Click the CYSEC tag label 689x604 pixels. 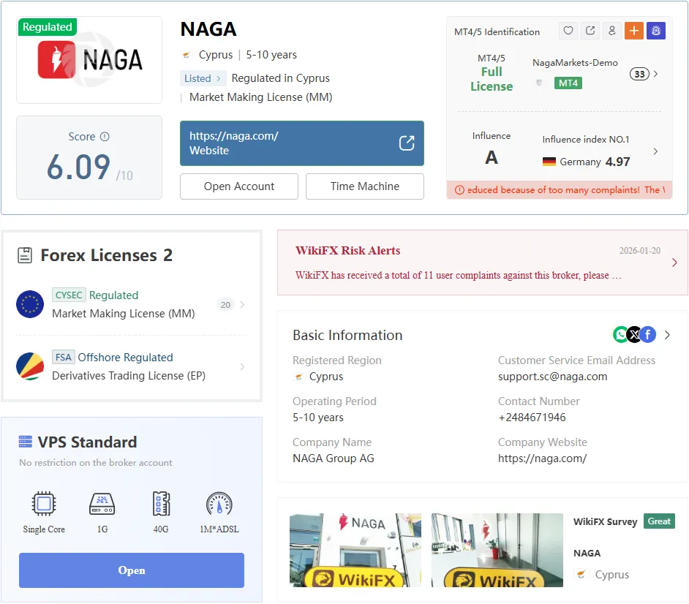(69, 295)
